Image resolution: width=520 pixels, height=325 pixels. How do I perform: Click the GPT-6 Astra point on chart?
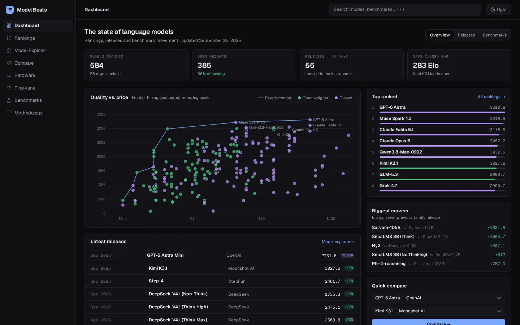click(x=310, y=120)
